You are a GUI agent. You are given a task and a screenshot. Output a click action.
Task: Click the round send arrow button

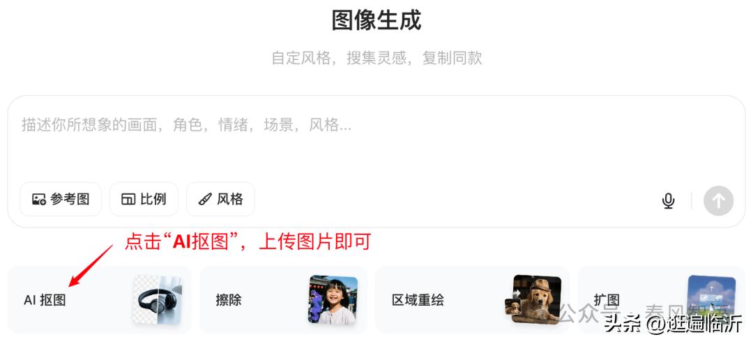click(x=718, y=200)
